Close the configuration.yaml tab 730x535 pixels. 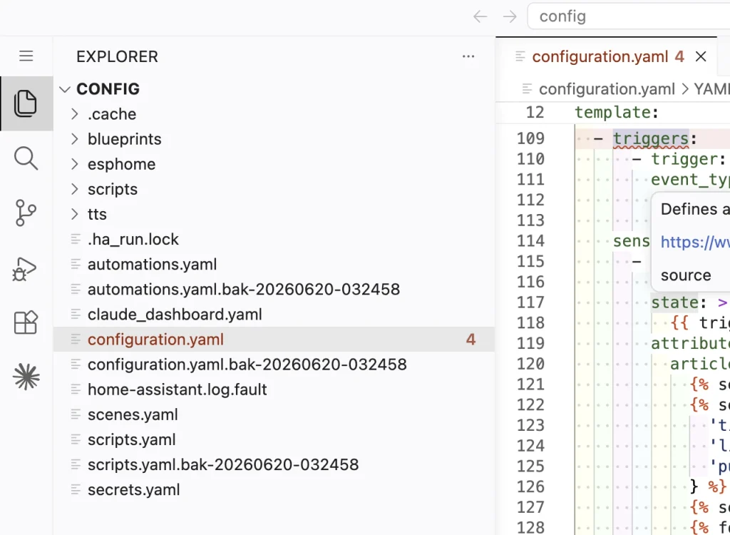[x=701, y=57]
